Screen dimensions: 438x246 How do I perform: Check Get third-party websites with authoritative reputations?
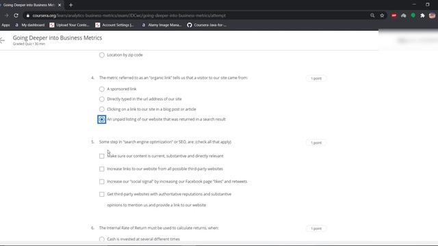(102, 194)
